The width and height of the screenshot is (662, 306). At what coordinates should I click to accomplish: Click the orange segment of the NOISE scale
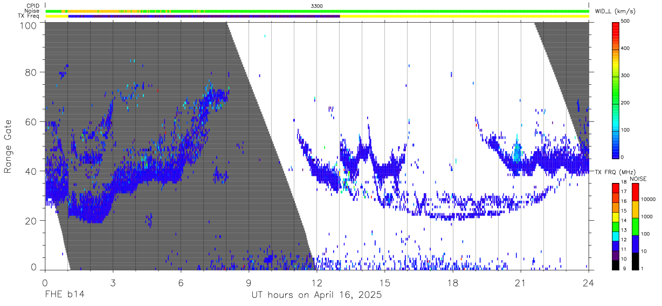635,209
